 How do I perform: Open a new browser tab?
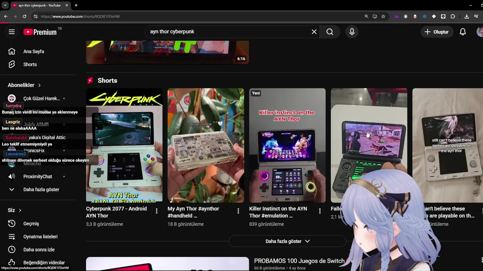(x=76, y=5)
